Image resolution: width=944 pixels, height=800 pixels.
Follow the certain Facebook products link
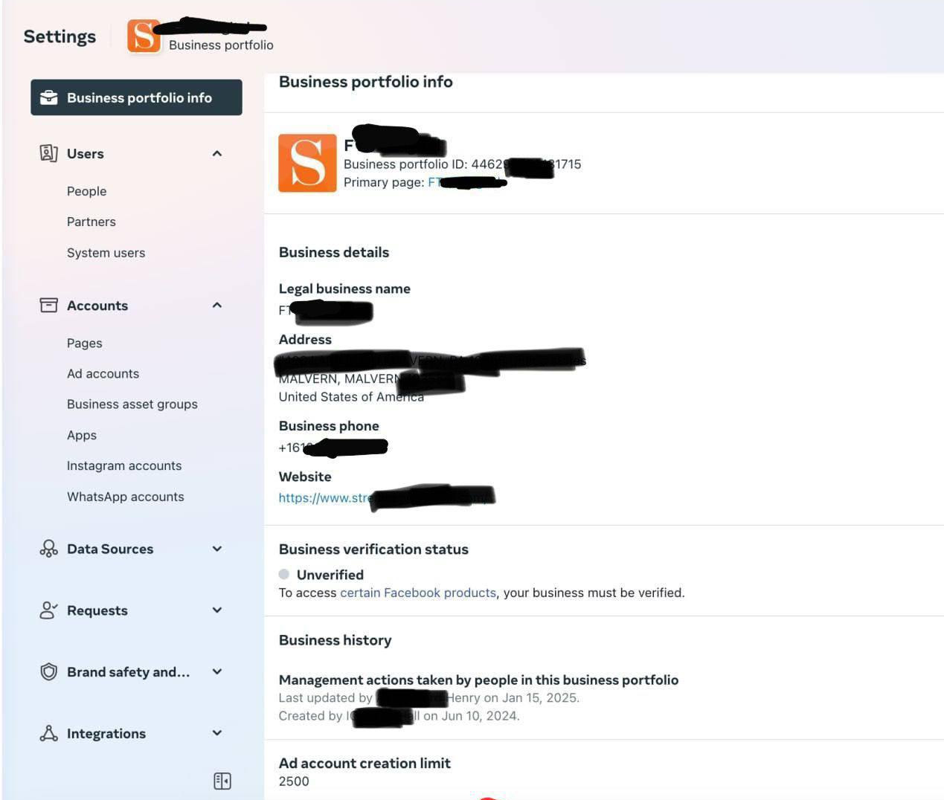pos(417,593)
